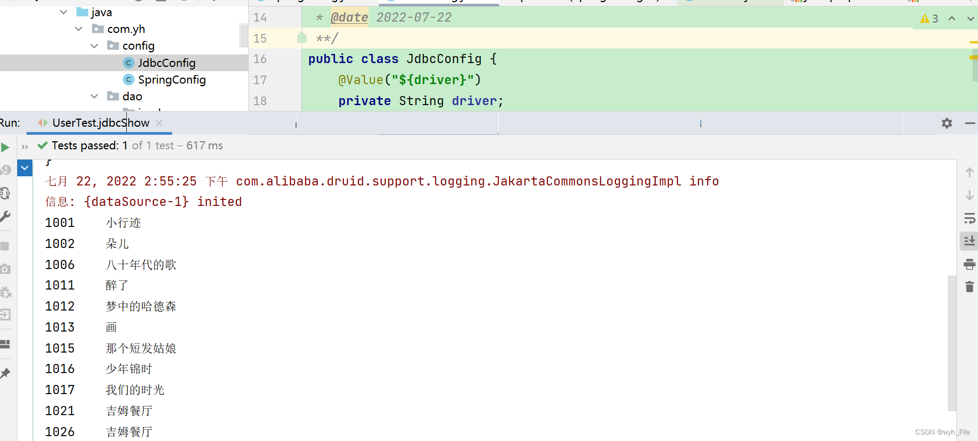Switch to UserTest.jdbcShow run tab

(x=100, y=123)
